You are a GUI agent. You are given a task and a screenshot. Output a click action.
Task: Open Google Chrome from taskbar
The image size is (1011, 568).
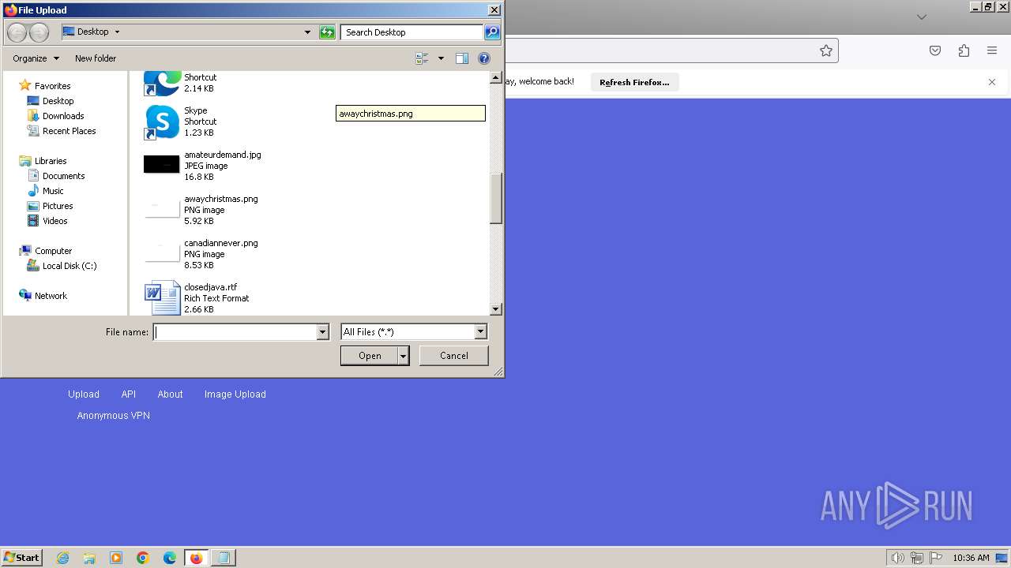[143, 558]
